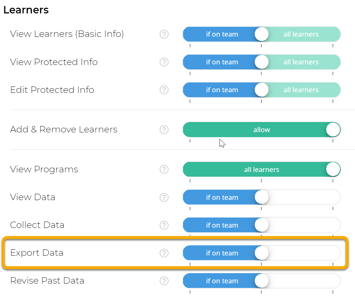Toggle the Add & Remove Learners allow switch
The image size is (355, 296).
(x=262, y=130)
